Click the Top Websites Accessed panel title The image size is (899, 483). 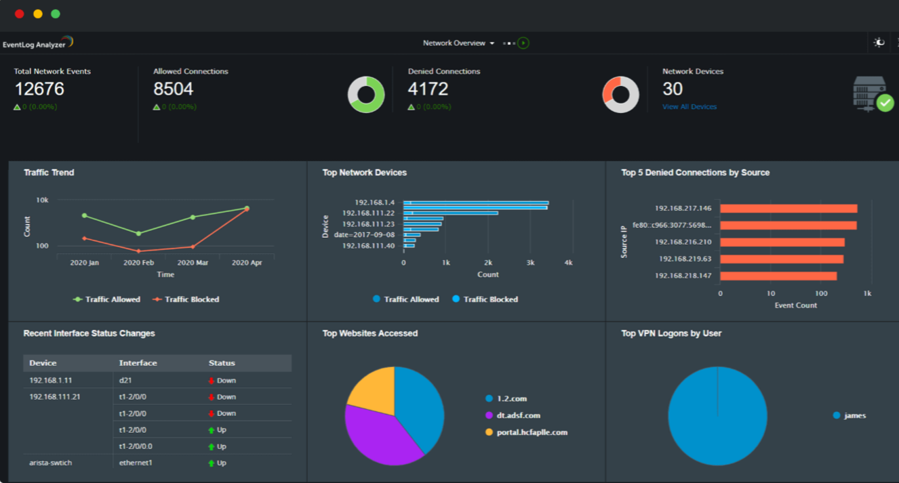[370, 333]
